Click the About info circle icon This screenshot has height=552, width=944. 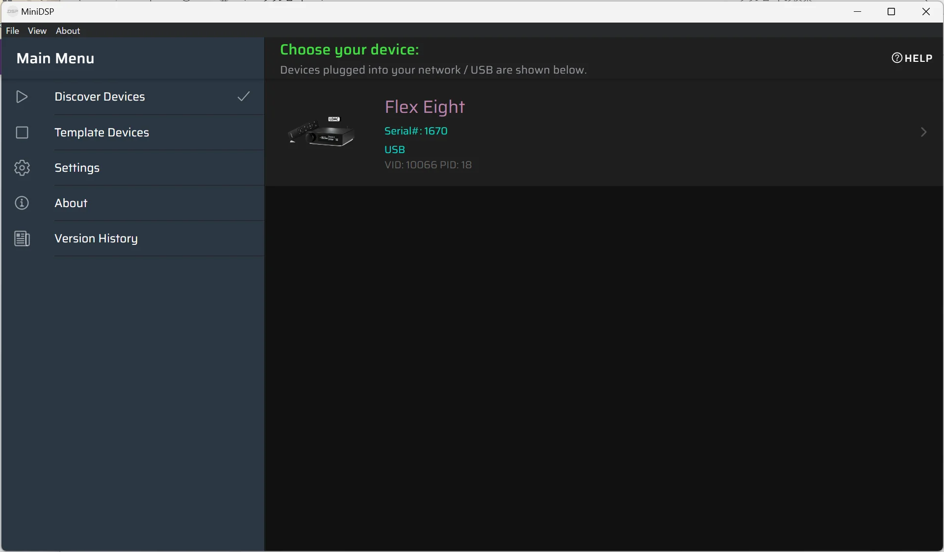(22, 203)
